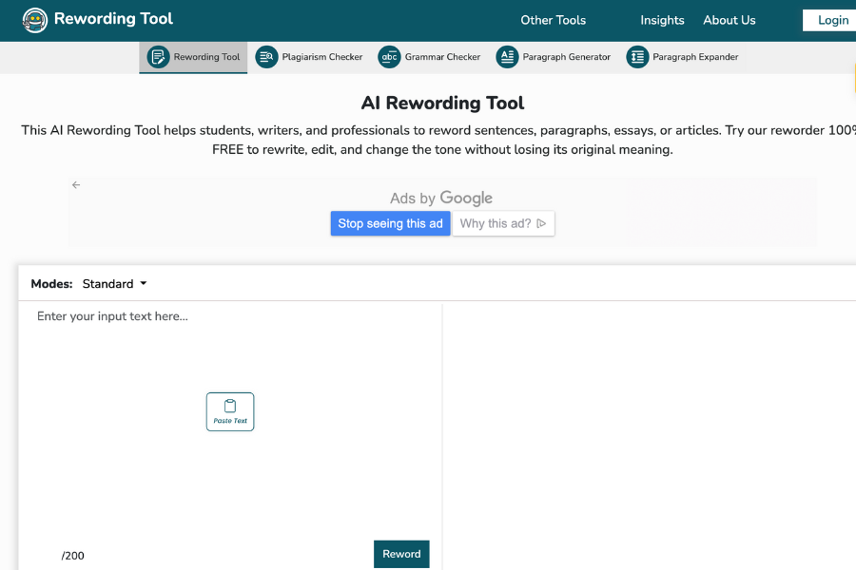Click the Reword button

point(401,554)
